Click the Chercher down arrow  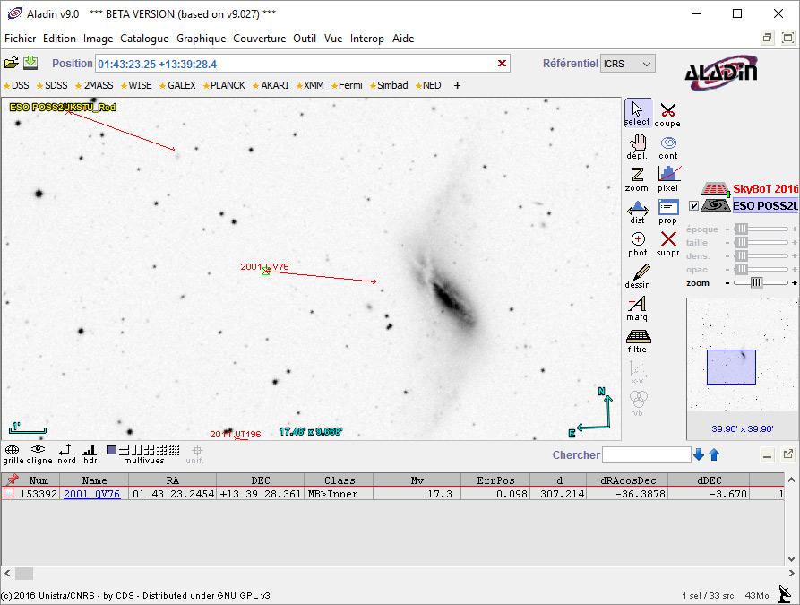click(x=699, y=454)
